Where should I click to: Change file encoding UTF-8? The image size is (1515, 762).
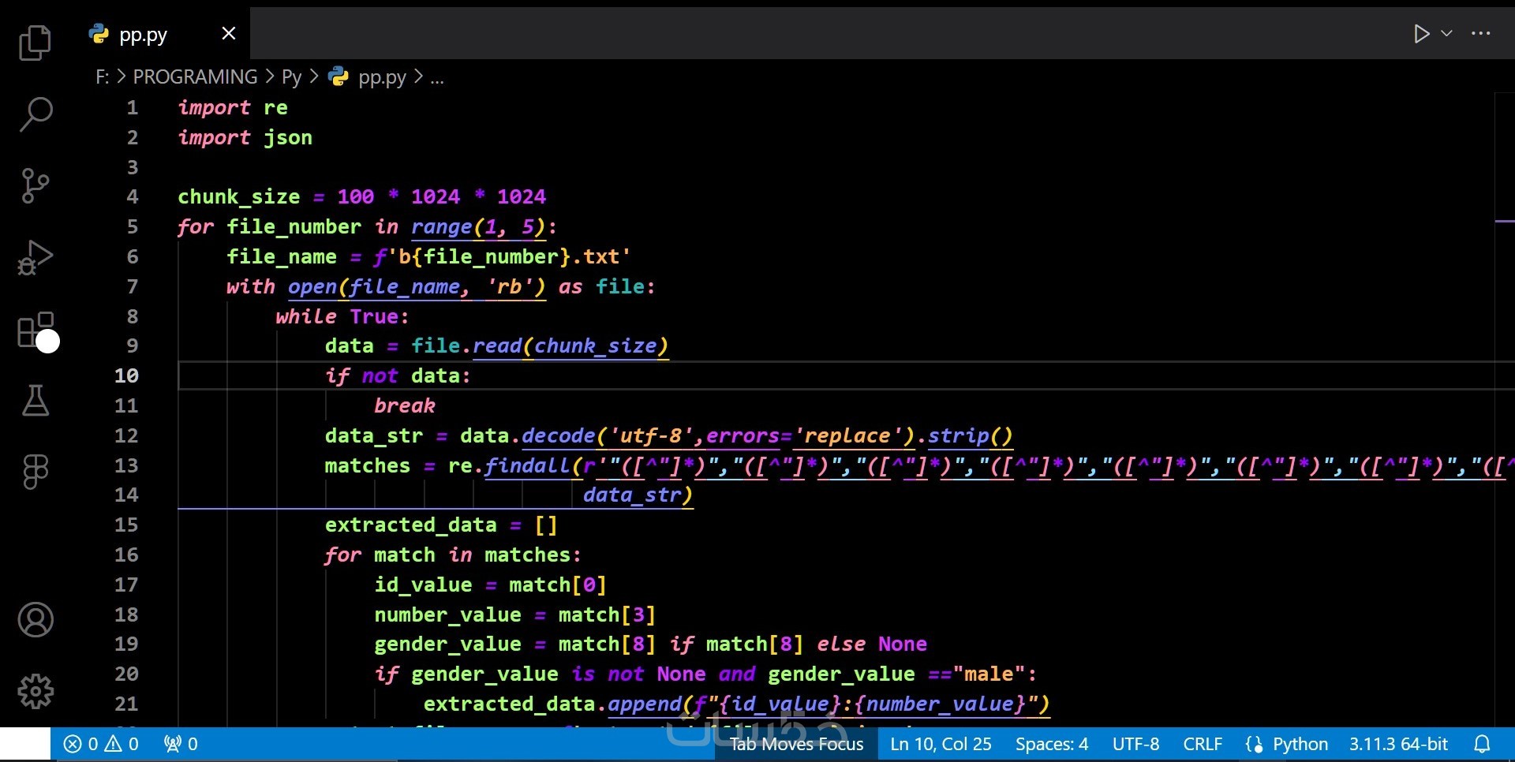(1136, 744)
